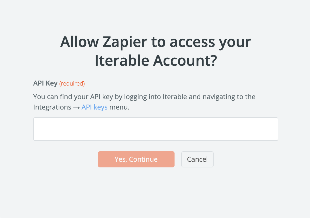Viewport: 310px width, 218px height.
Task: Click the word Iterable in the help text
Action: (x=175, y=97)
